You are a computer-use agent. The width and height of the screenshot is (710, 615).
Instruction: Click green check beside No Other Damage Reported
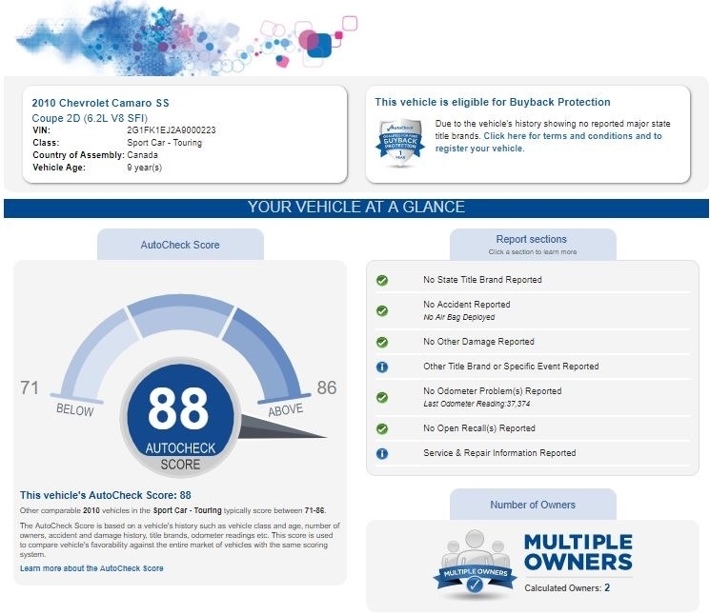382,342
